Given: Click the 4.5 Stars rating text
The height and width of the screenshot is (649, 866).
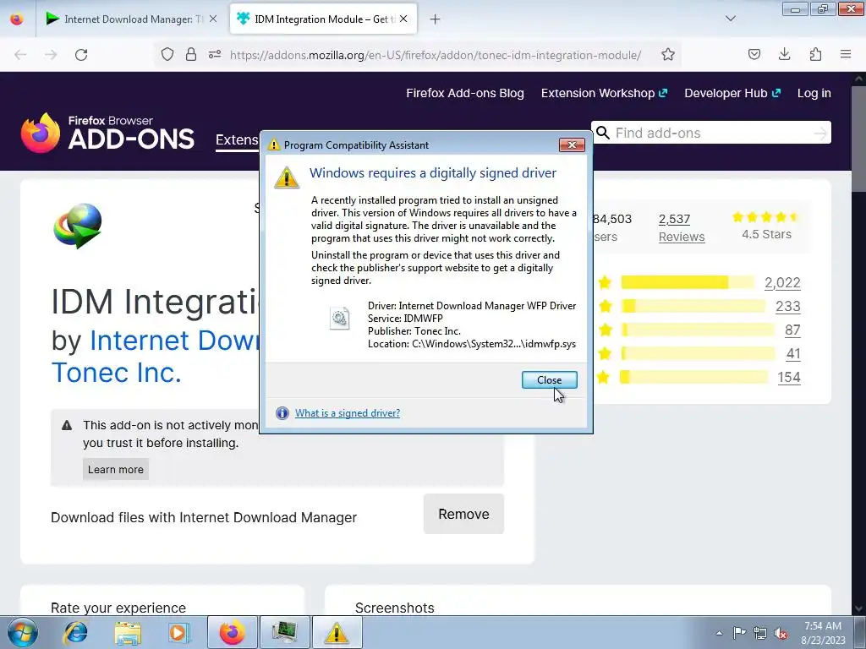Looking at the screenshot, I should (766, 234).
